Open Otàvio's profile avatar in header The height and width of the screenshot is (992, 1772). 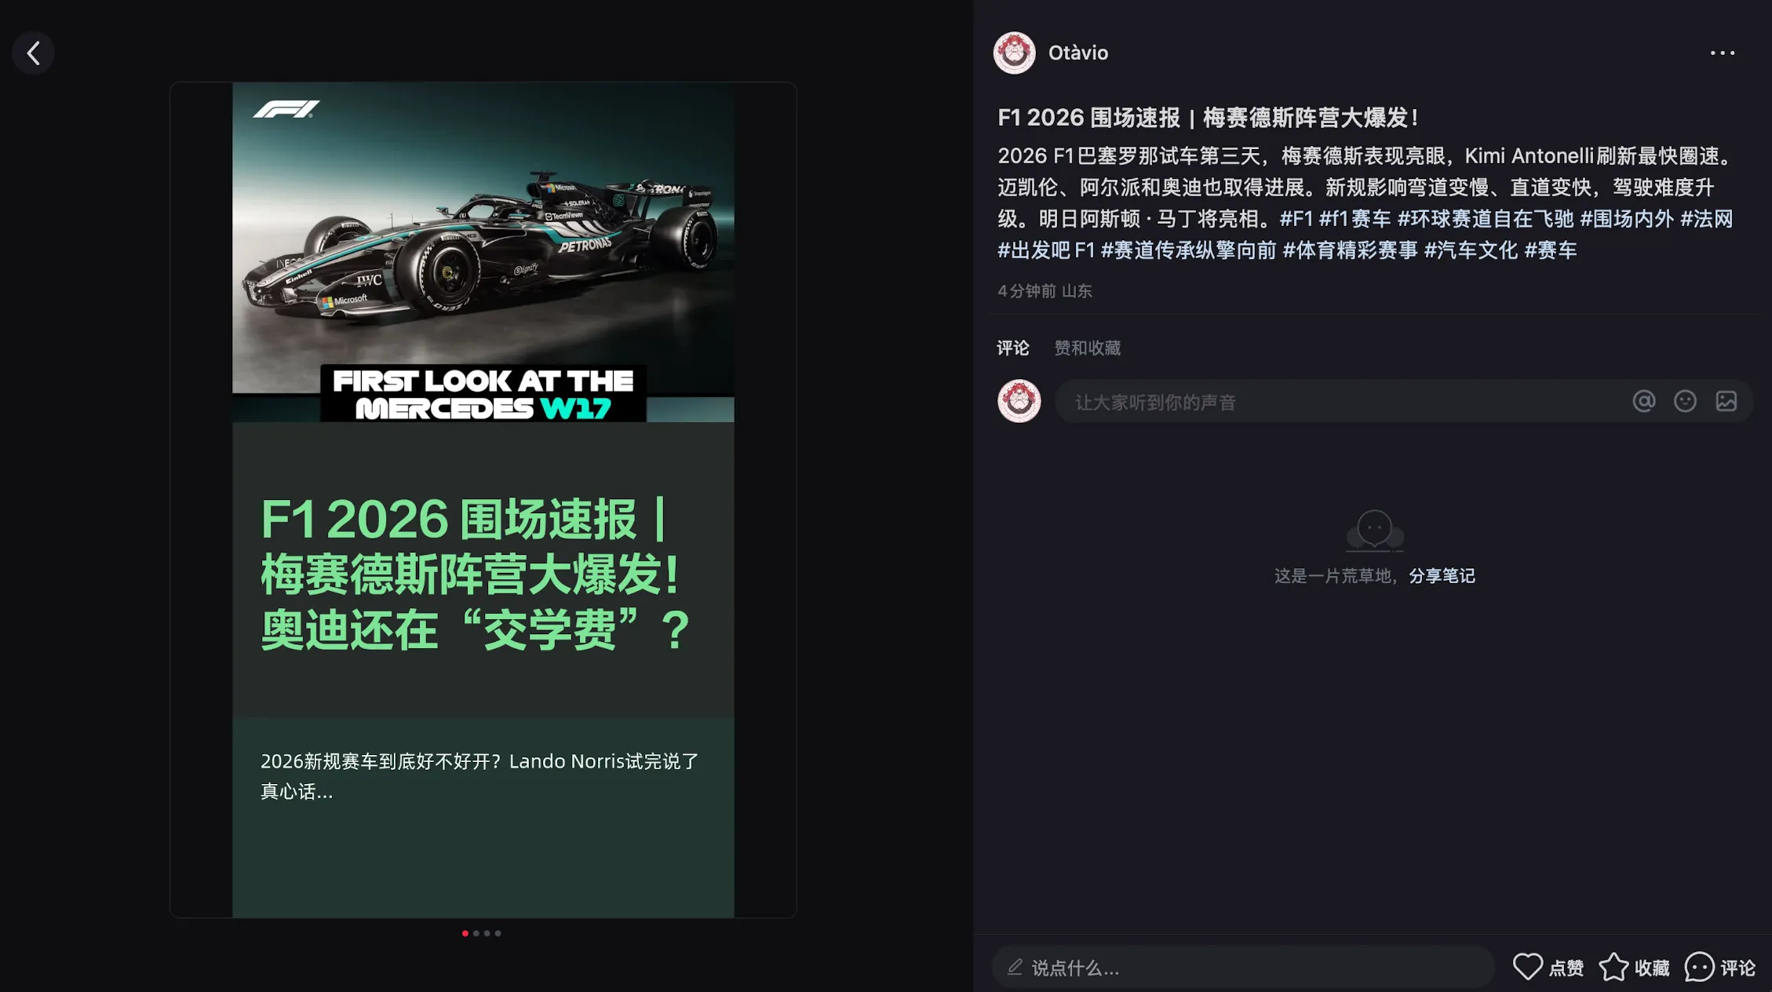coord(1014,53)
